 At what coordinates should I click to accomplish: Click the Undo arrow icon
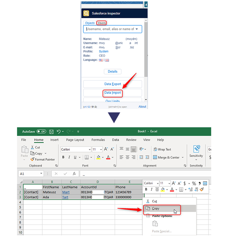59,132
